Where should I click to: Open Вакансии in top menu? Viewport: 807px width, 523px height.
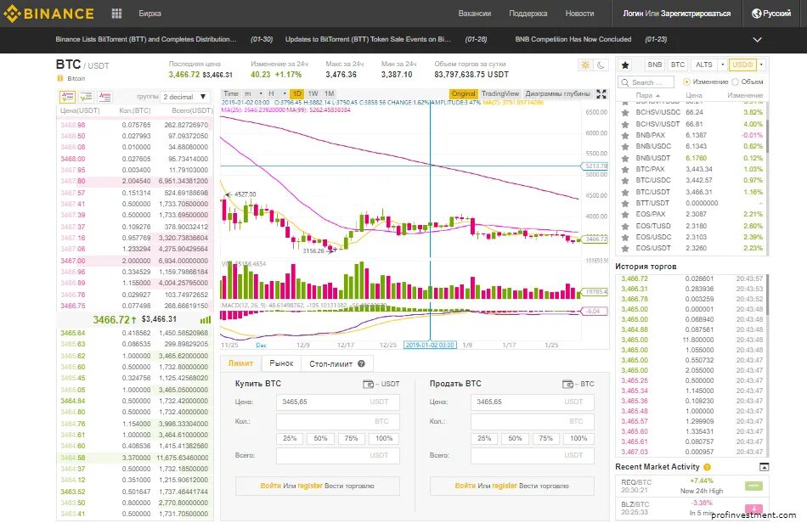[x=475, y=14]
